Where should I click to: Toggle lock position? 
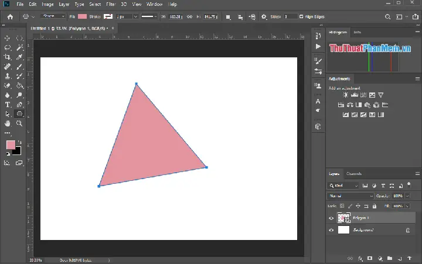358,206
